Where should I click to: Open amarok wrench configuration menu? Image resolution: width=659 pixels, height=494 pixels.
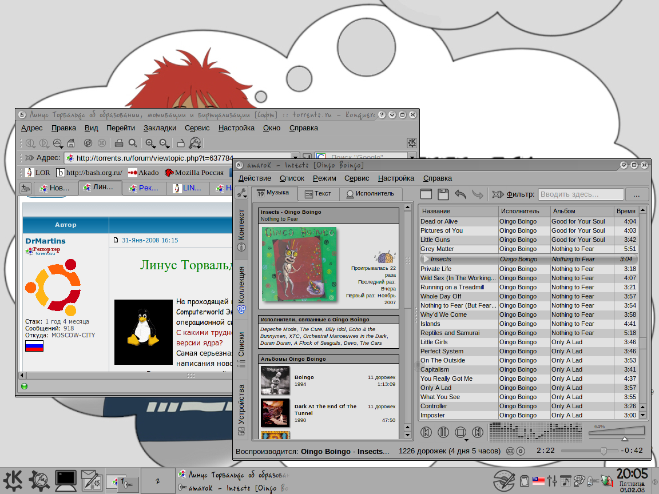(x=241, y=193)
